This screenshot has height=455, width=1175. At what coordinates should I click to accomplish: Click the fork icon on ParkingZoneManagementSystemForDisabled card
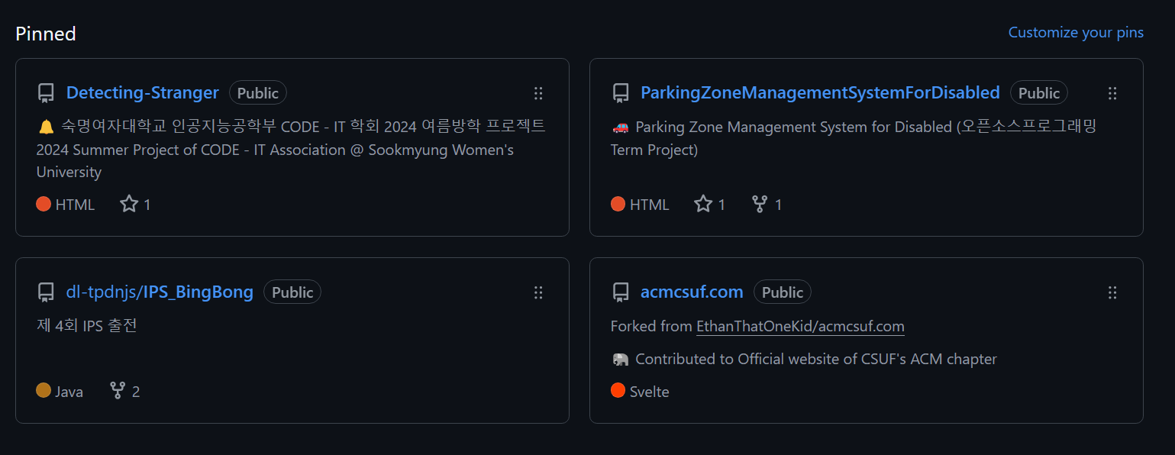pyautogui.click(x=758, y=204)
